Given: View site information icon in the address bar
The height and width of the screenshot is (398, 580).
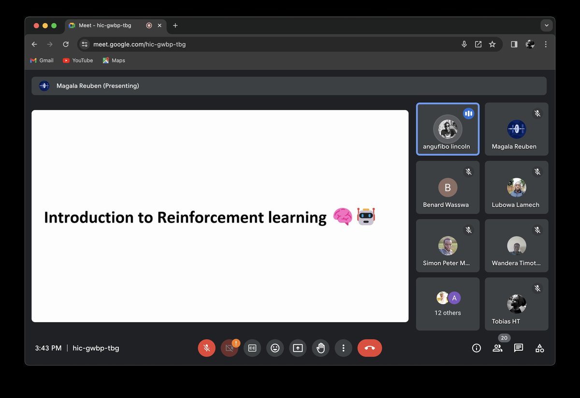Looking at the screenshot, I should 85,44.
